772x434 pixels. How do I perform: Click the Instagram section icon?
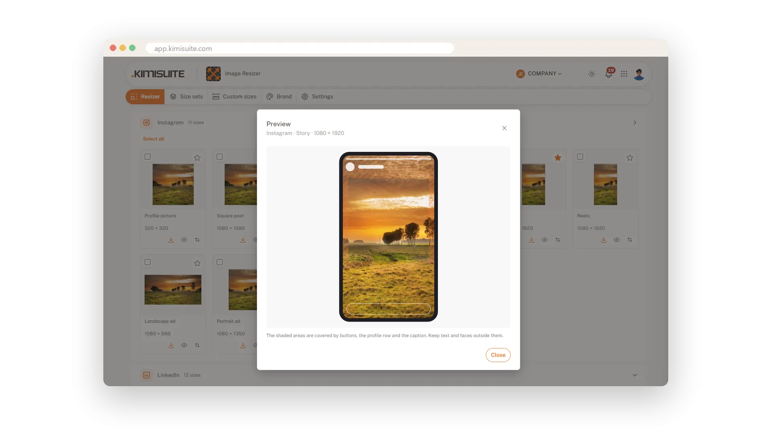click(x=146, y=123)
